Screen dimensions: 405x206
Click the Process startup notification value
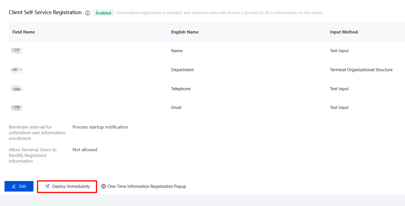[x=100, y=127]
